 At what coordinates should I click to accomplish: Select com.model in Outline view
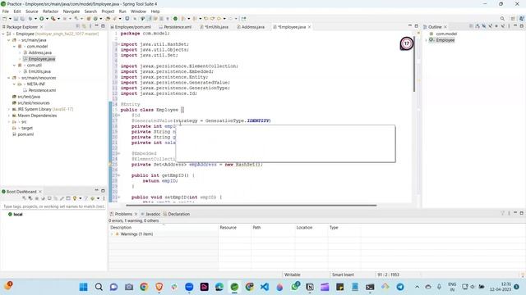tap(446, 34)
